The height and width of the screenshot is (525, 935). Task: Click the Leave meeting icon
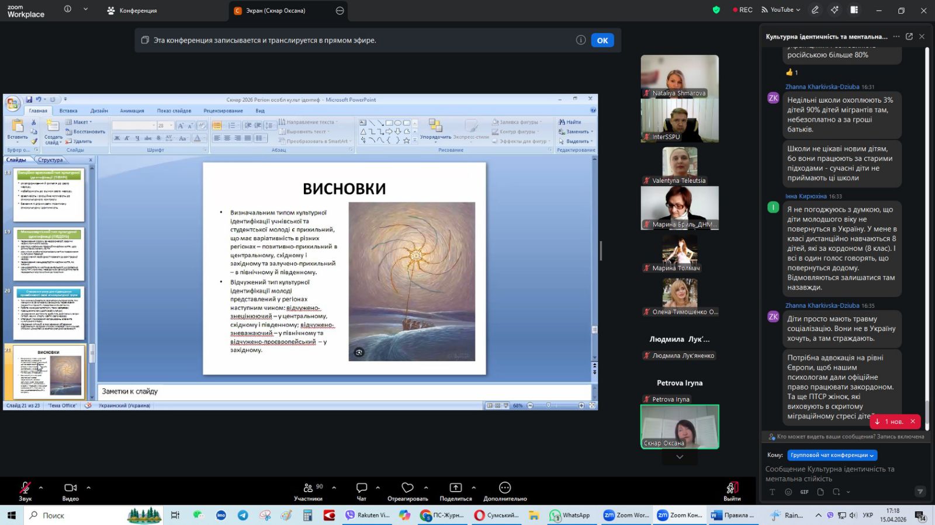(732, 488)
